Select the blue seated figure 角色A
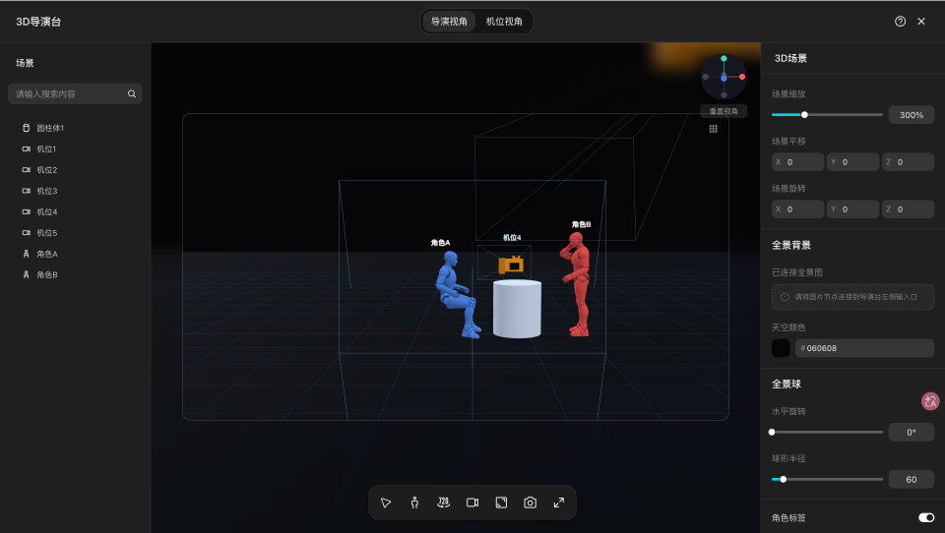This screenshot has width=945, height=533. coord(457,294)
